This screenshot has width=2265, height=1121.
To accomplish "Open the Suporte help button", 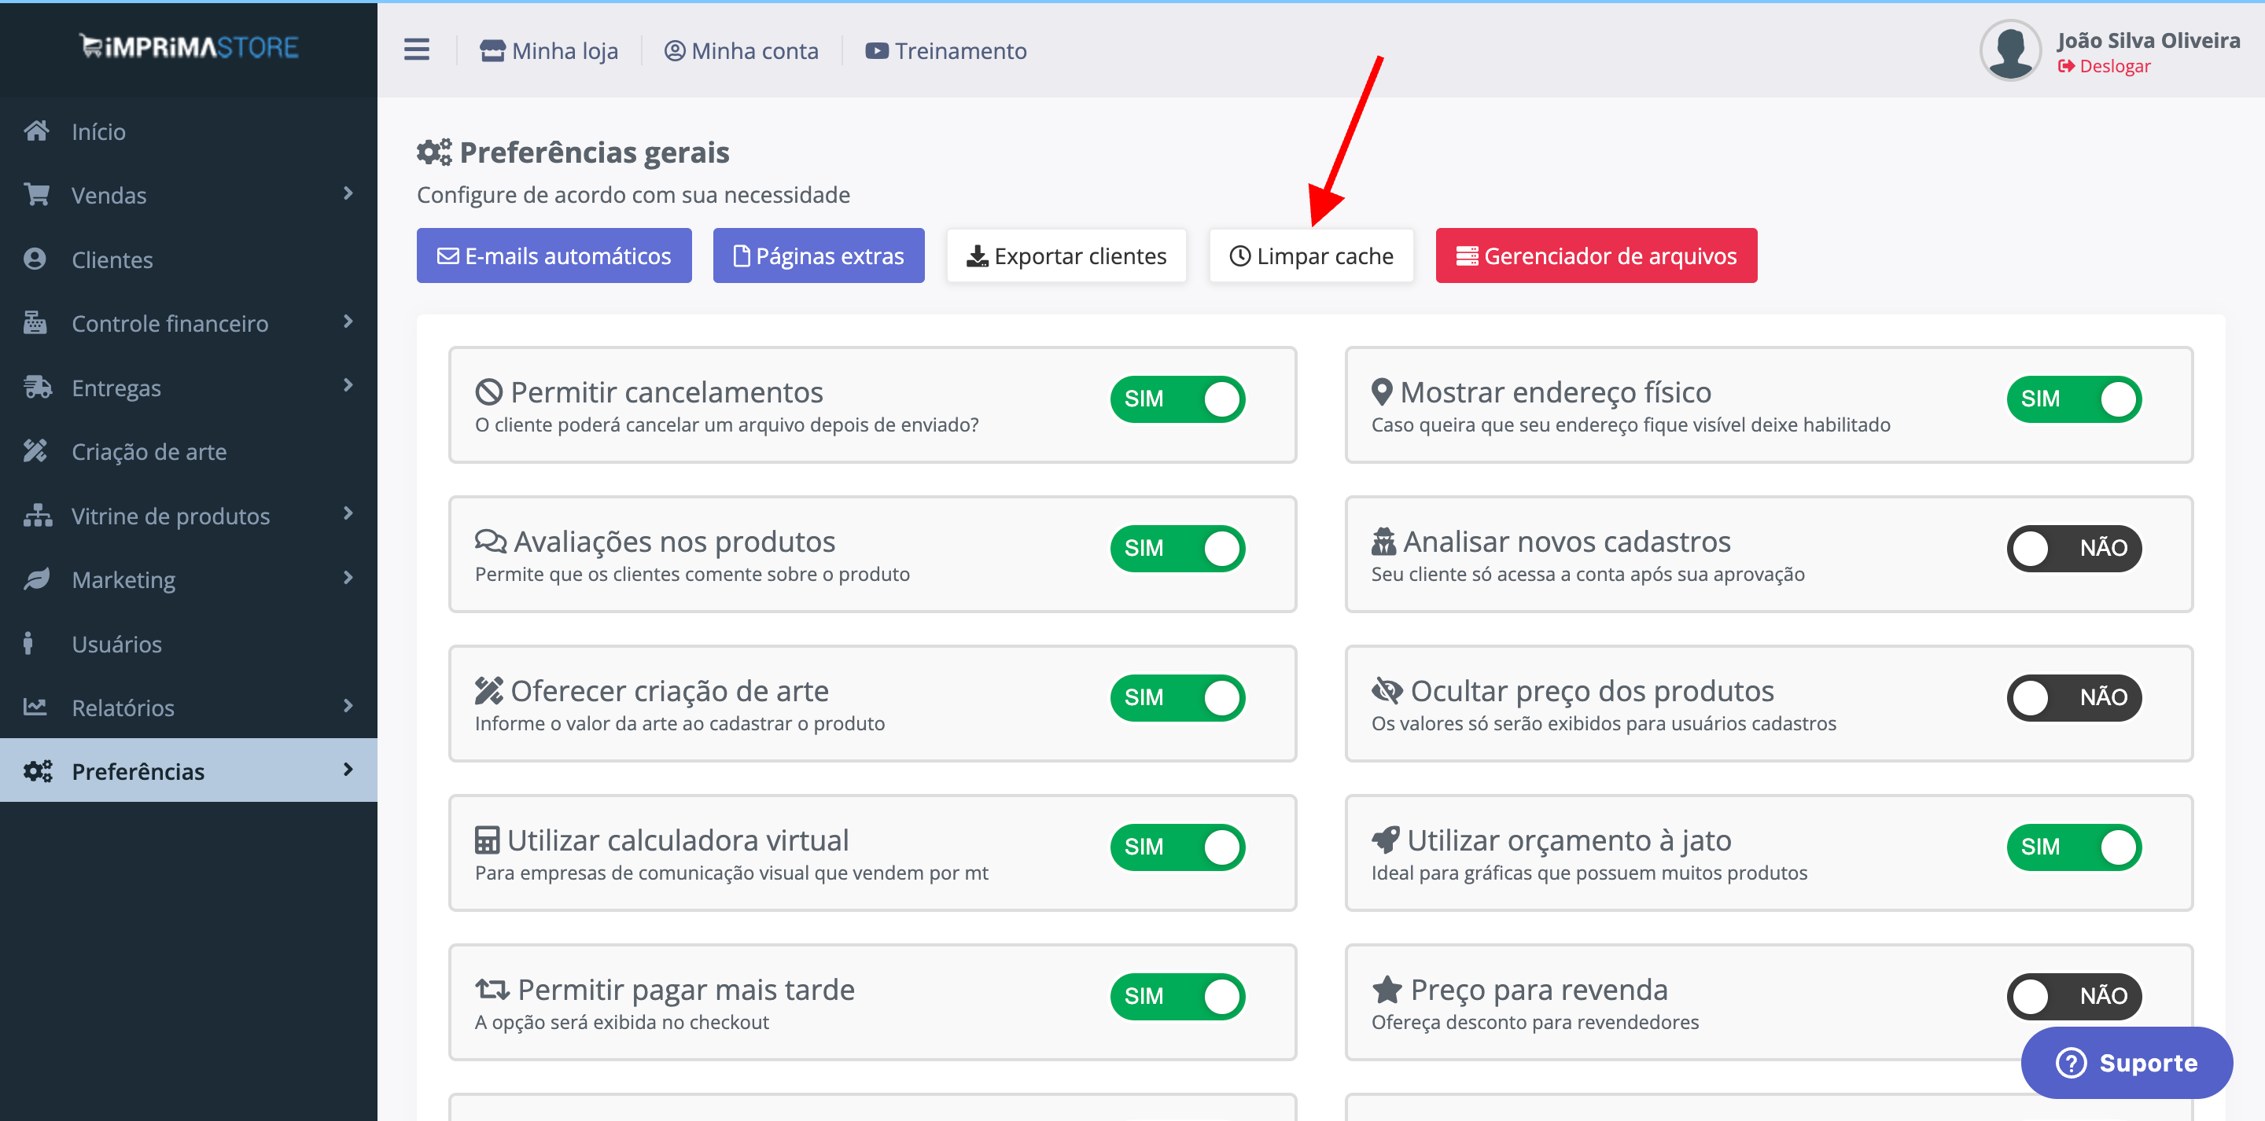I will point(2126,1063).
